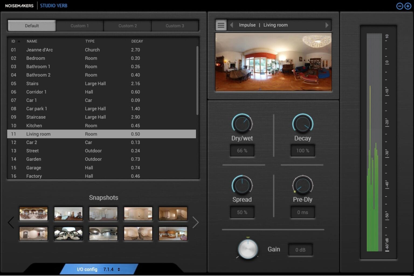Select the Default preset tab
The image size is (414, 276).
coord(32,26)
